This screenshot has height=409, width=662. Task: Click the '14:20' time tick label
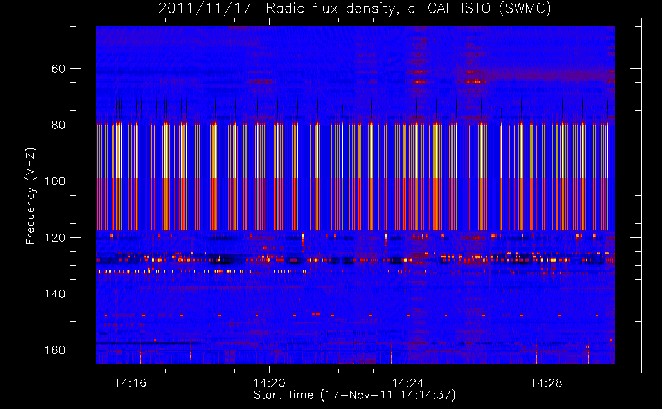point(269,383)
